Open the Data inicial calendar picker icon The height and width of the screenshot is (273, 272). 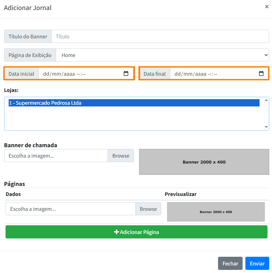tap(126, 74)
